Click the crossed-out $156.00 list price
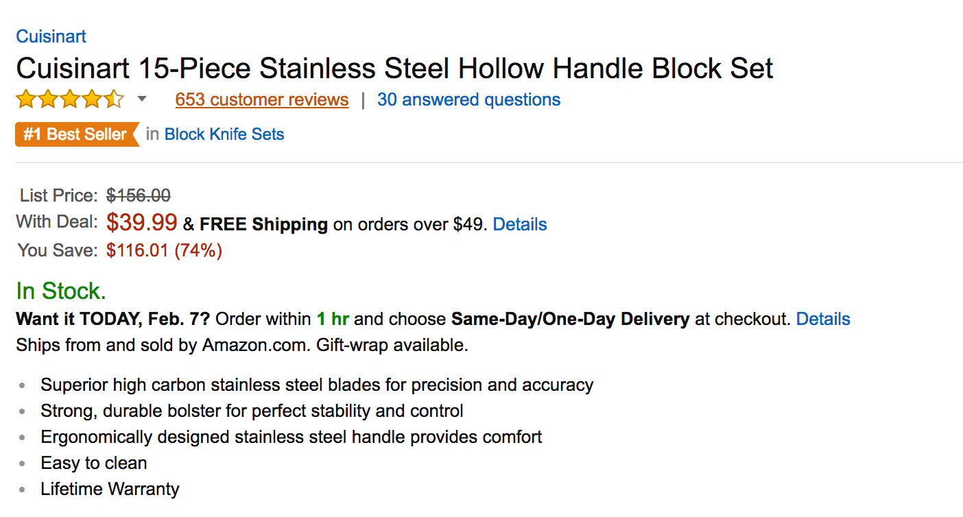Image resolution: width=963 pixels, height=517 pixels. point(139,196)
